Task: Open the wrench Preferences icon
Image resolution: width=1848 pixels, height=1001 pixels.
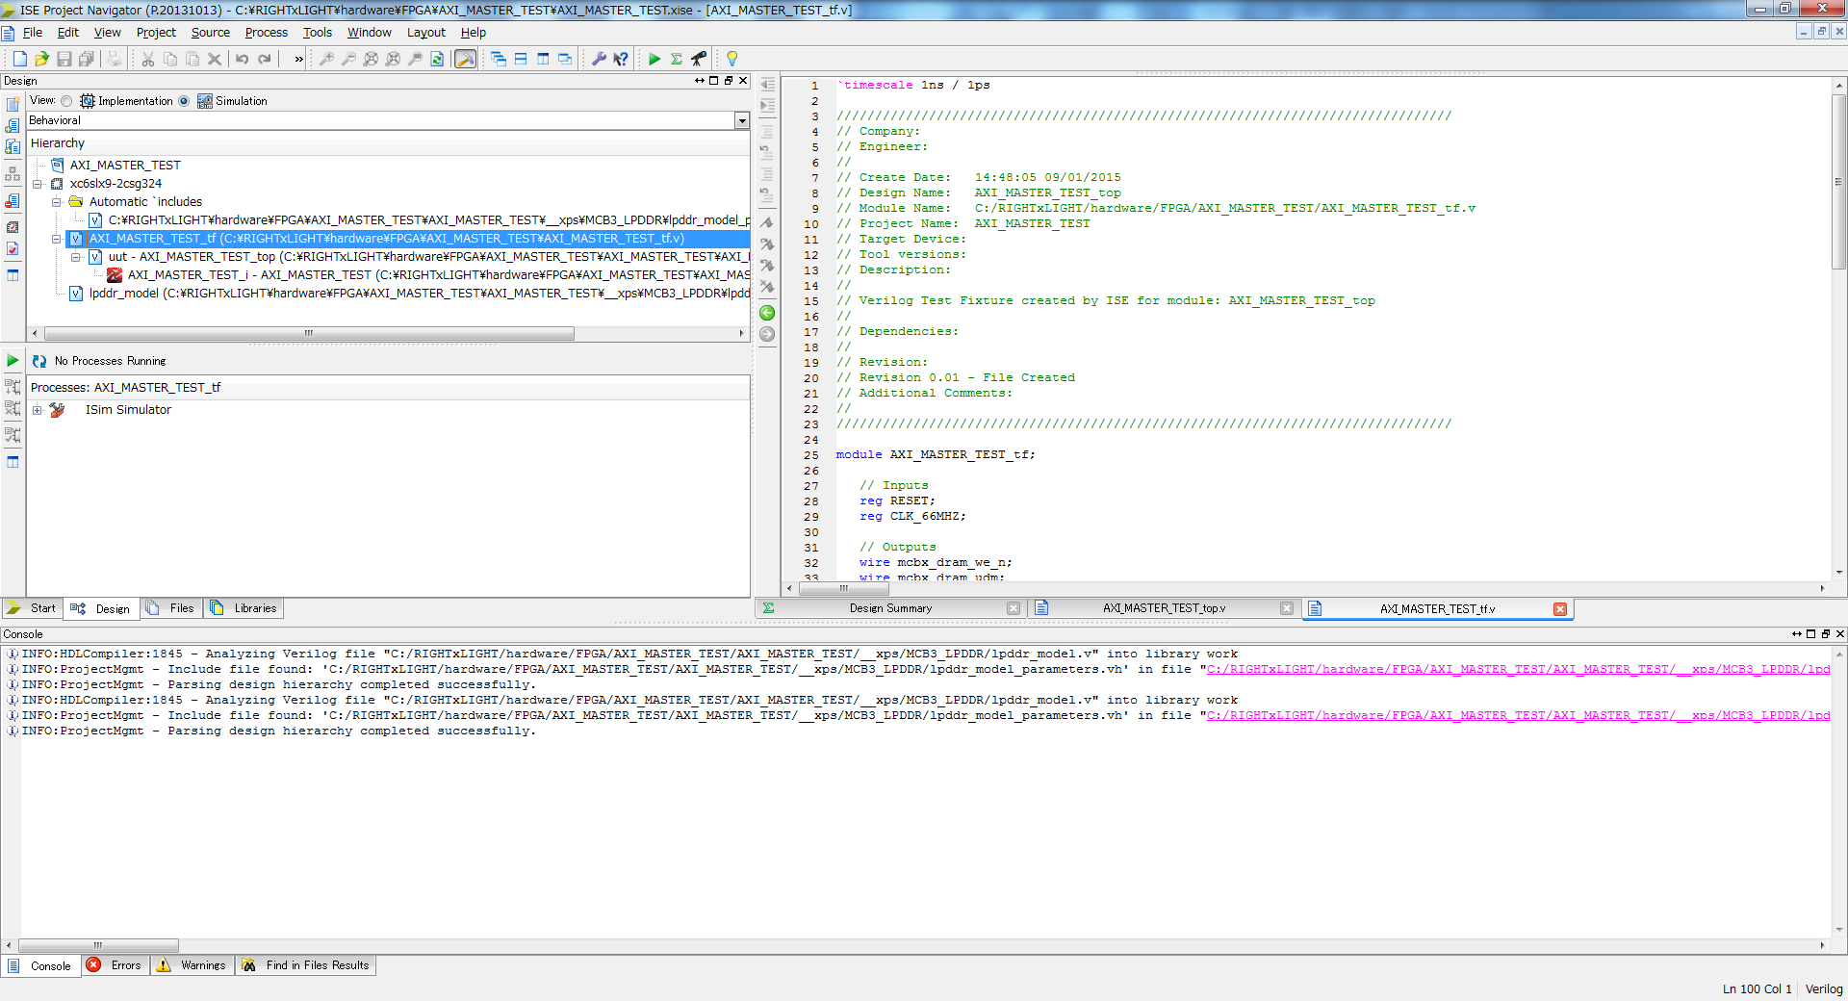Action: pos(599,59)
